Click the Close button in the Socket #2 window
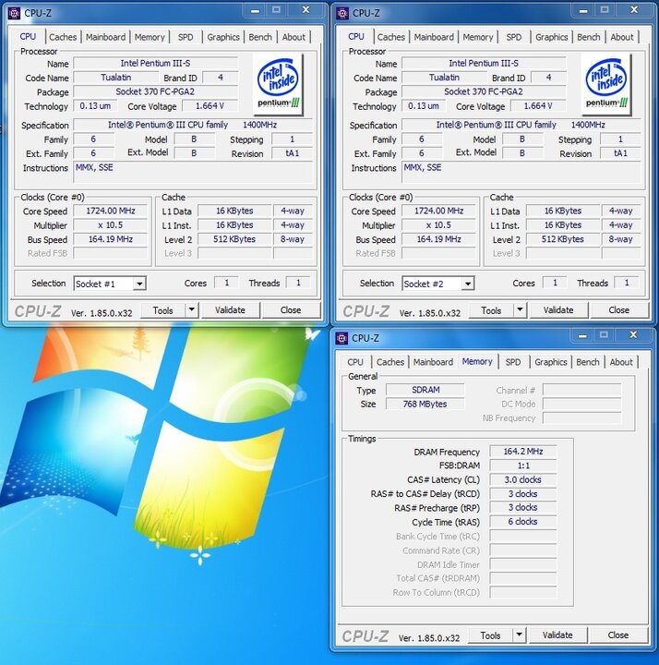The image size is (659, 665). point(619,310)
